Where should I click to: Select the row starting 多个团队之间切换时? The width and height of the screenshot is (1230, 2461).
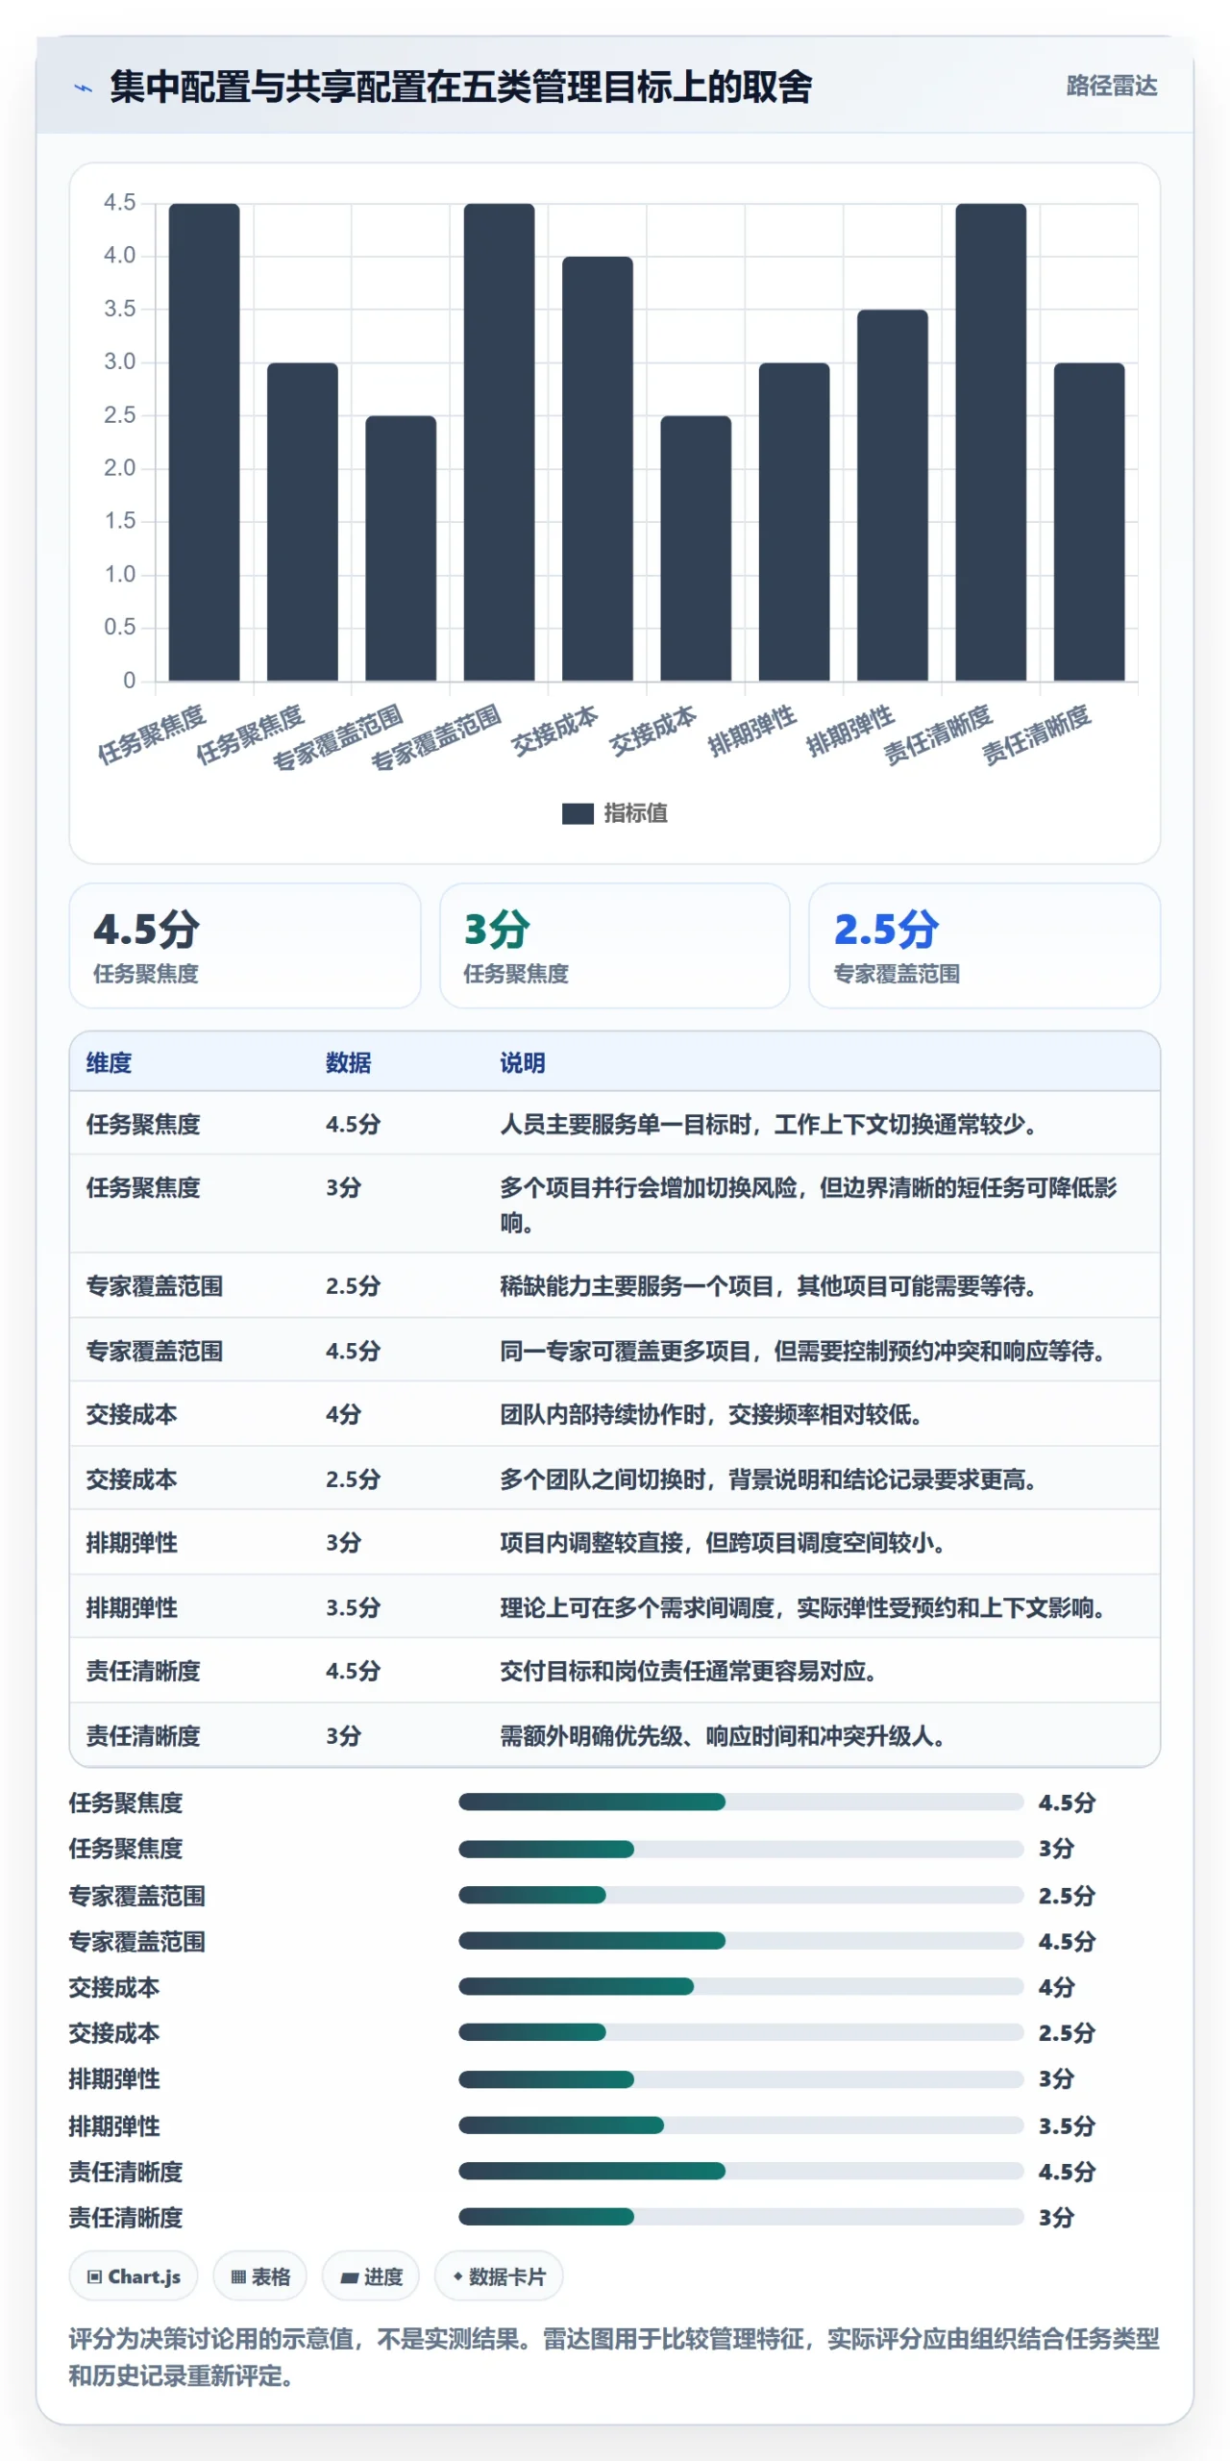(x=615, y=1479)
